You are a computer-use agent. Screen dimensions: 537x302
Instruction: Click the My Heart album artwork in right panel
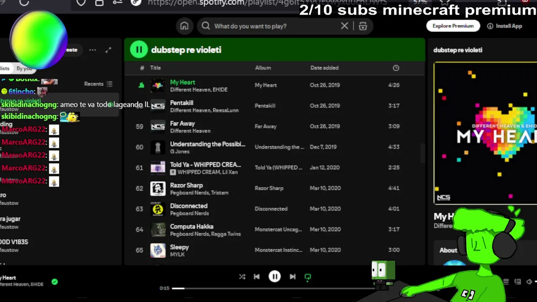click(x=485, y=133)
